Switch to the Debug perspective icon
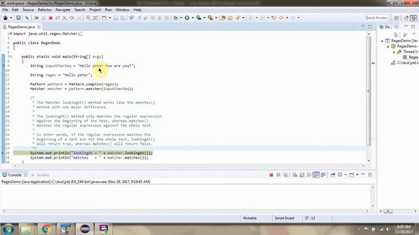419x235 pixels. coord(413,18)
